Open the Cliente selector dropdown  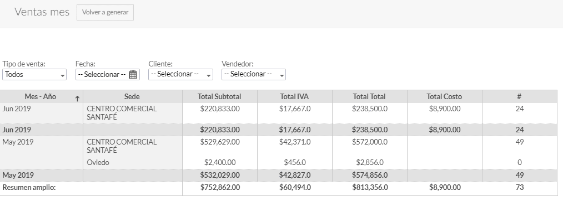[180, 74]
